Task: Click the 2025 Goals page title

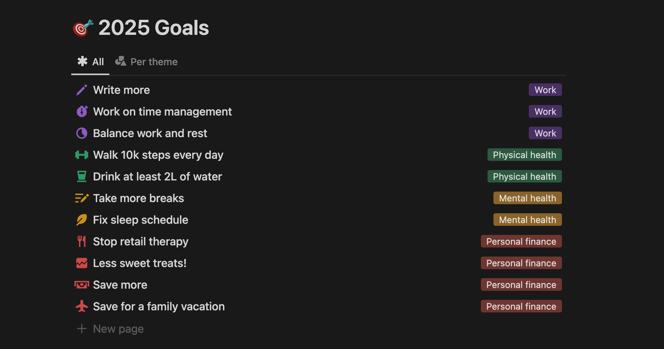Action: tap(153, 28)
